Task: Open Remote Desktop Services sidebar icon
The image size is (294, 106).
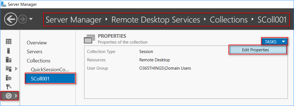Action: pos(9,96)
